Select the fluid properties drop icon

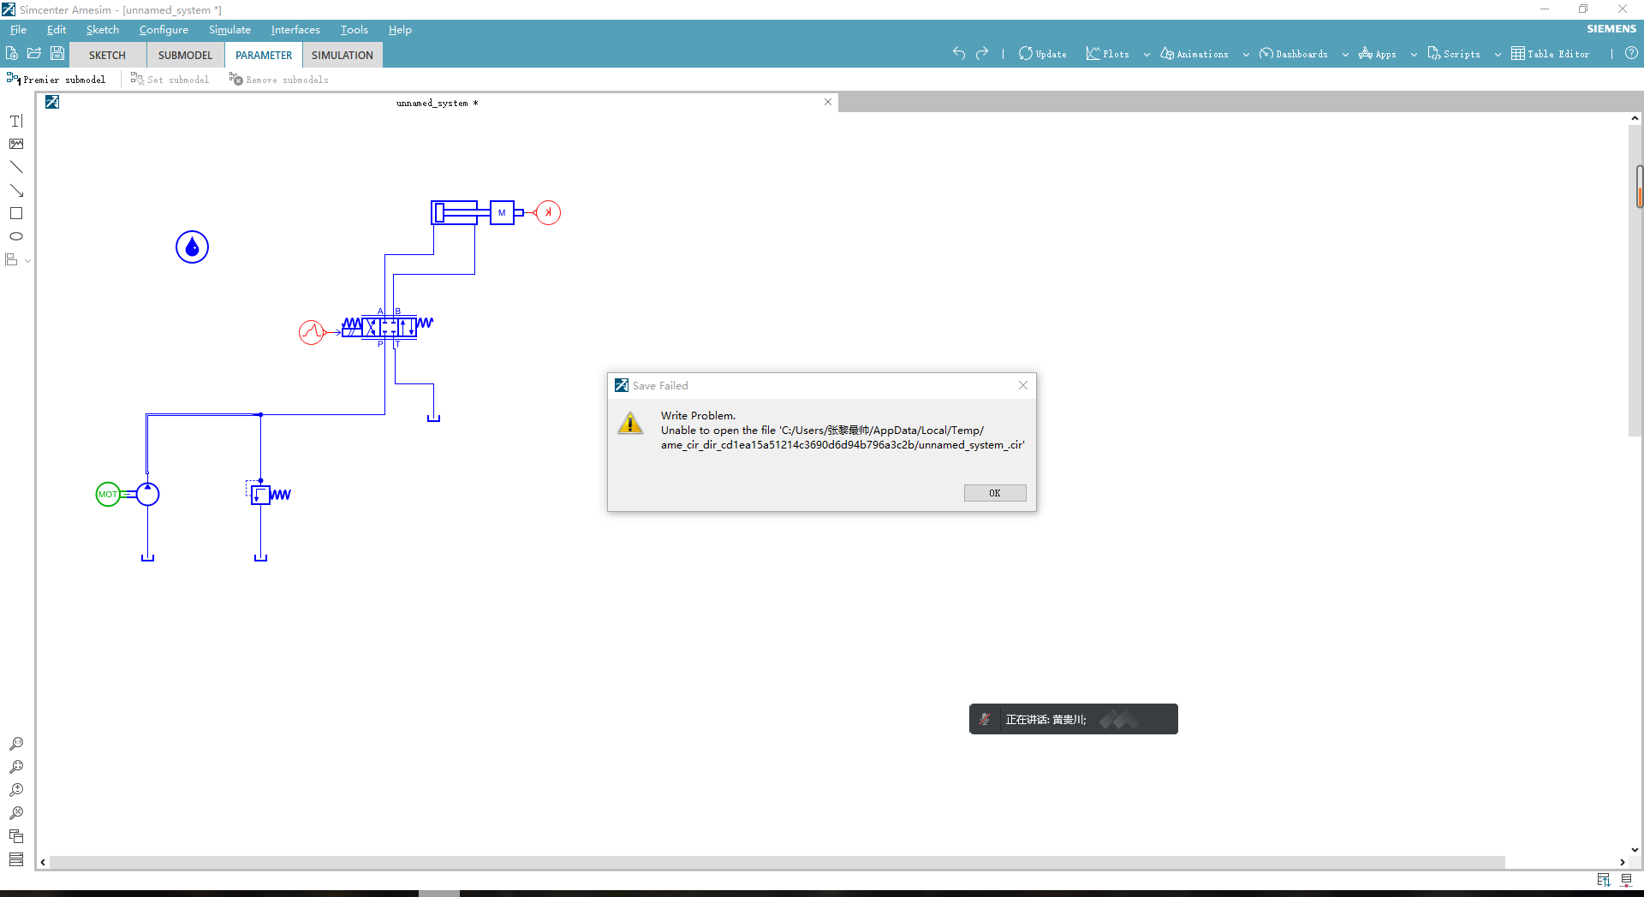[192, 247]
